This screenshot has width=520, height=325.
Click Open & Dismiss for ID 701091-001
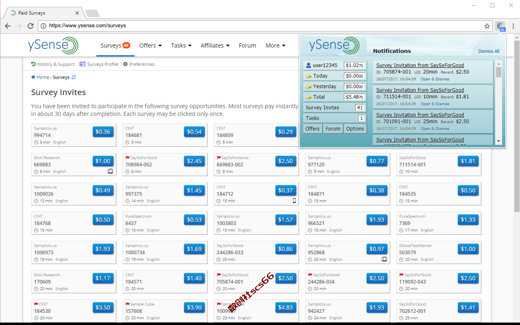coord(435,129)
